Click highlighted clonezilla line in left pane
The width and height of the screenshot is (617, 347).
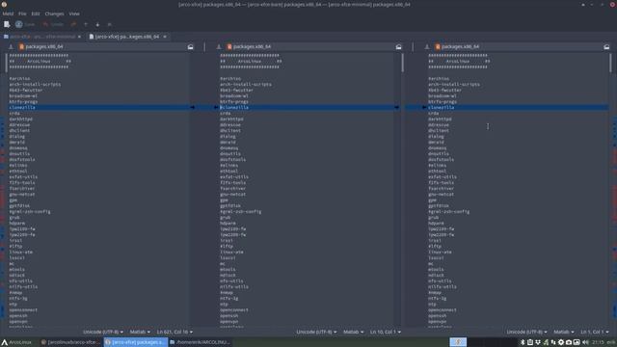click(x=98, y=107)
